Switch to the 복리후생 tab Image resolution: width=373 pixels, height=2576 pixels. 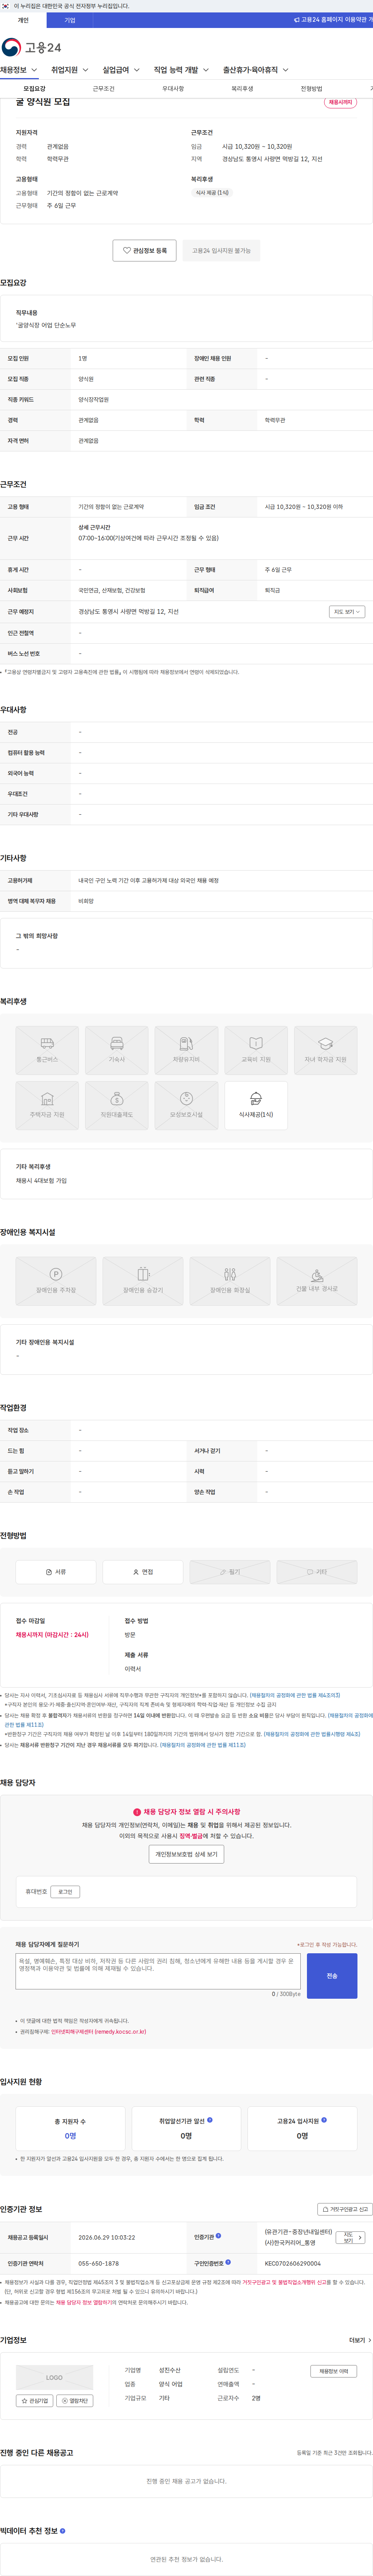242,89
